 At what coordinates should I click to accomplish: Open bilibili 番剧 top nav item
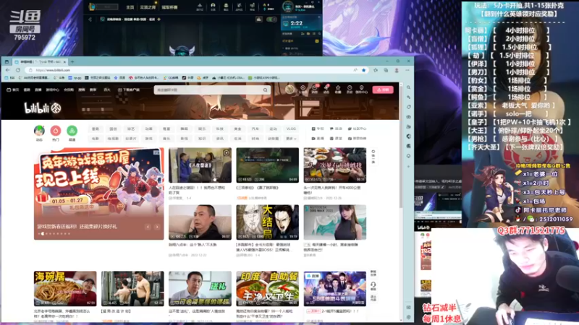click(x=27, y=90)
